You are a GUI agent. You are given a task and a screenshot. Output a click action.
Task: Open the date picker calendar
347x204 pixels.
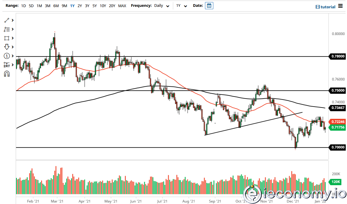pyautogui.click(x=209, y=5)
